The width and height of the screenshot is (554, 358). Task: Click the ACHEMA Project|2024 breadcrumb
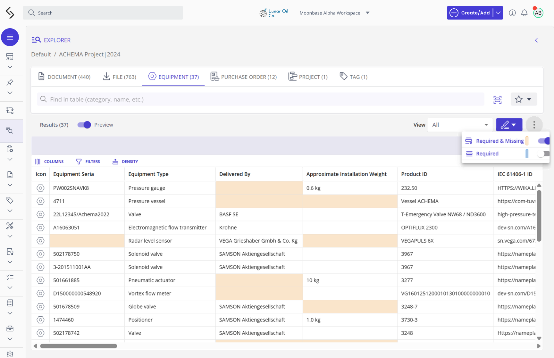point(89,54)
